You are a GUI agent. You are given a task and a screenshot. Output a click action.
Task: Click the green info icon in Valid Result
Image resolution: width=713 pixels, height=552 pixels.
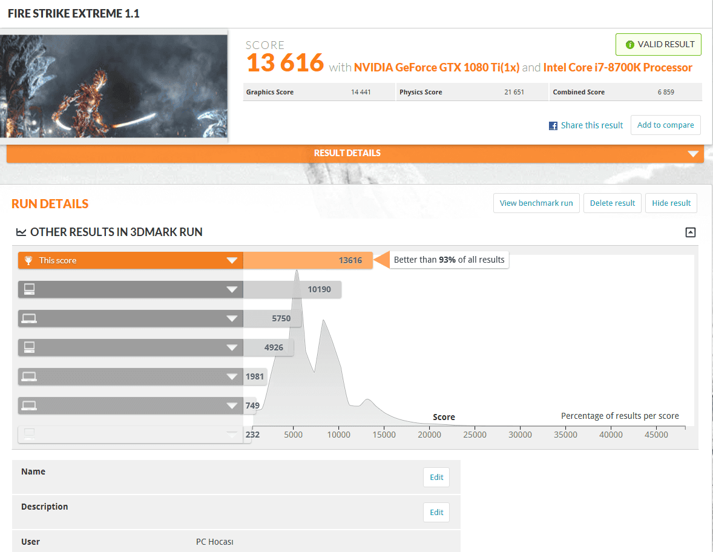[x=629, y=45]
